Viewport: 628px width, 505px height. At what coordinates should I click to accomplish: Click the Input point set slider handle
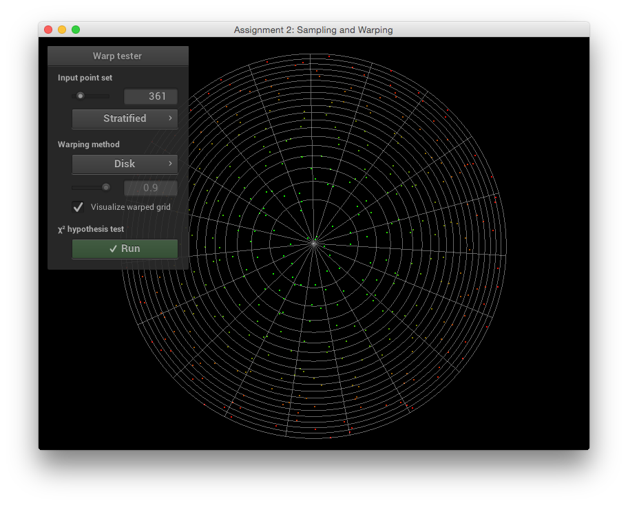81,96
